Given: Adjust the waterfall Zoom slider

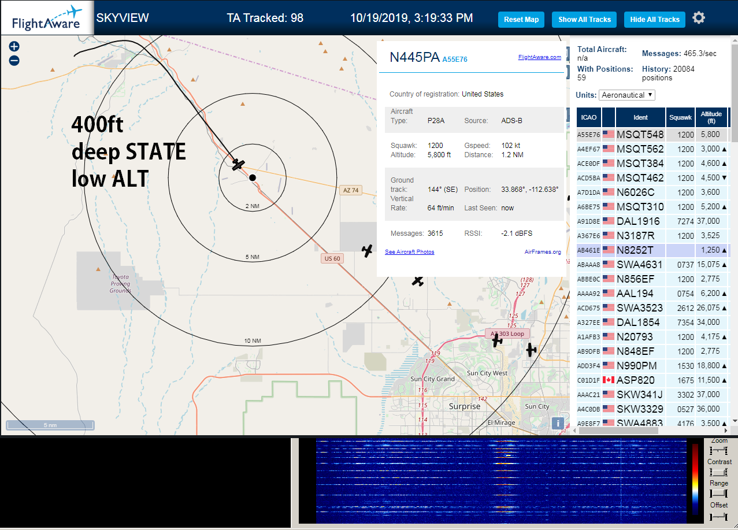Looking at the screenshot, I should coord(719,450).
